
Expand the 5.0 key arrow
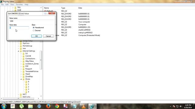21,54
